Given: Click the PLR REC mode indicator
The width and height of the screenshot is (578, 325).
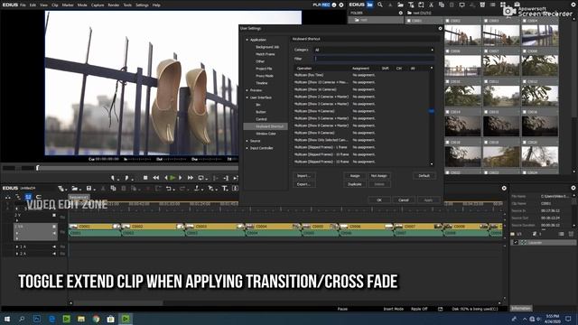Looking at the screenshot, I should (x=322, y=5).
